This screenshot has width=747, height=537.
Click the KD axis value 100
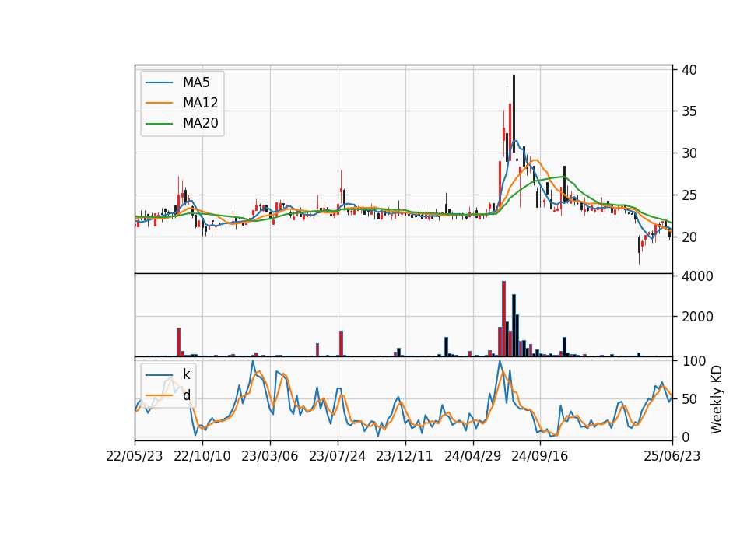[x=693, y=361]
